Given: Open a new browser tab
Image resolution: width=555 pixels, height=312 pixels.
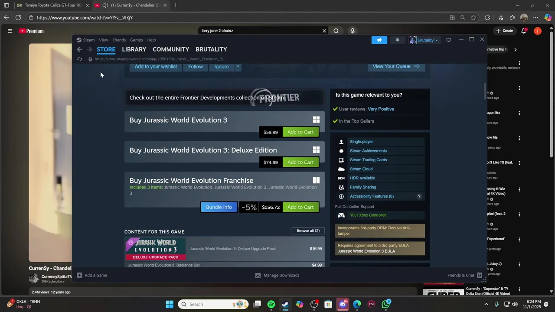Looking at the screenshot, I should pyautogui.click(x=176, y=5).
